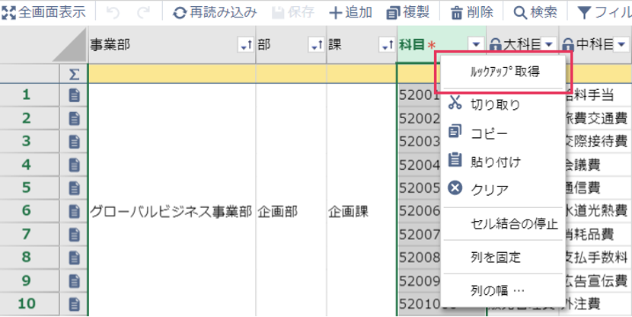Expand the 大科目 column dropdown
Image resolution: width=632 pixels, height=317 pixels.
[549, 46]
